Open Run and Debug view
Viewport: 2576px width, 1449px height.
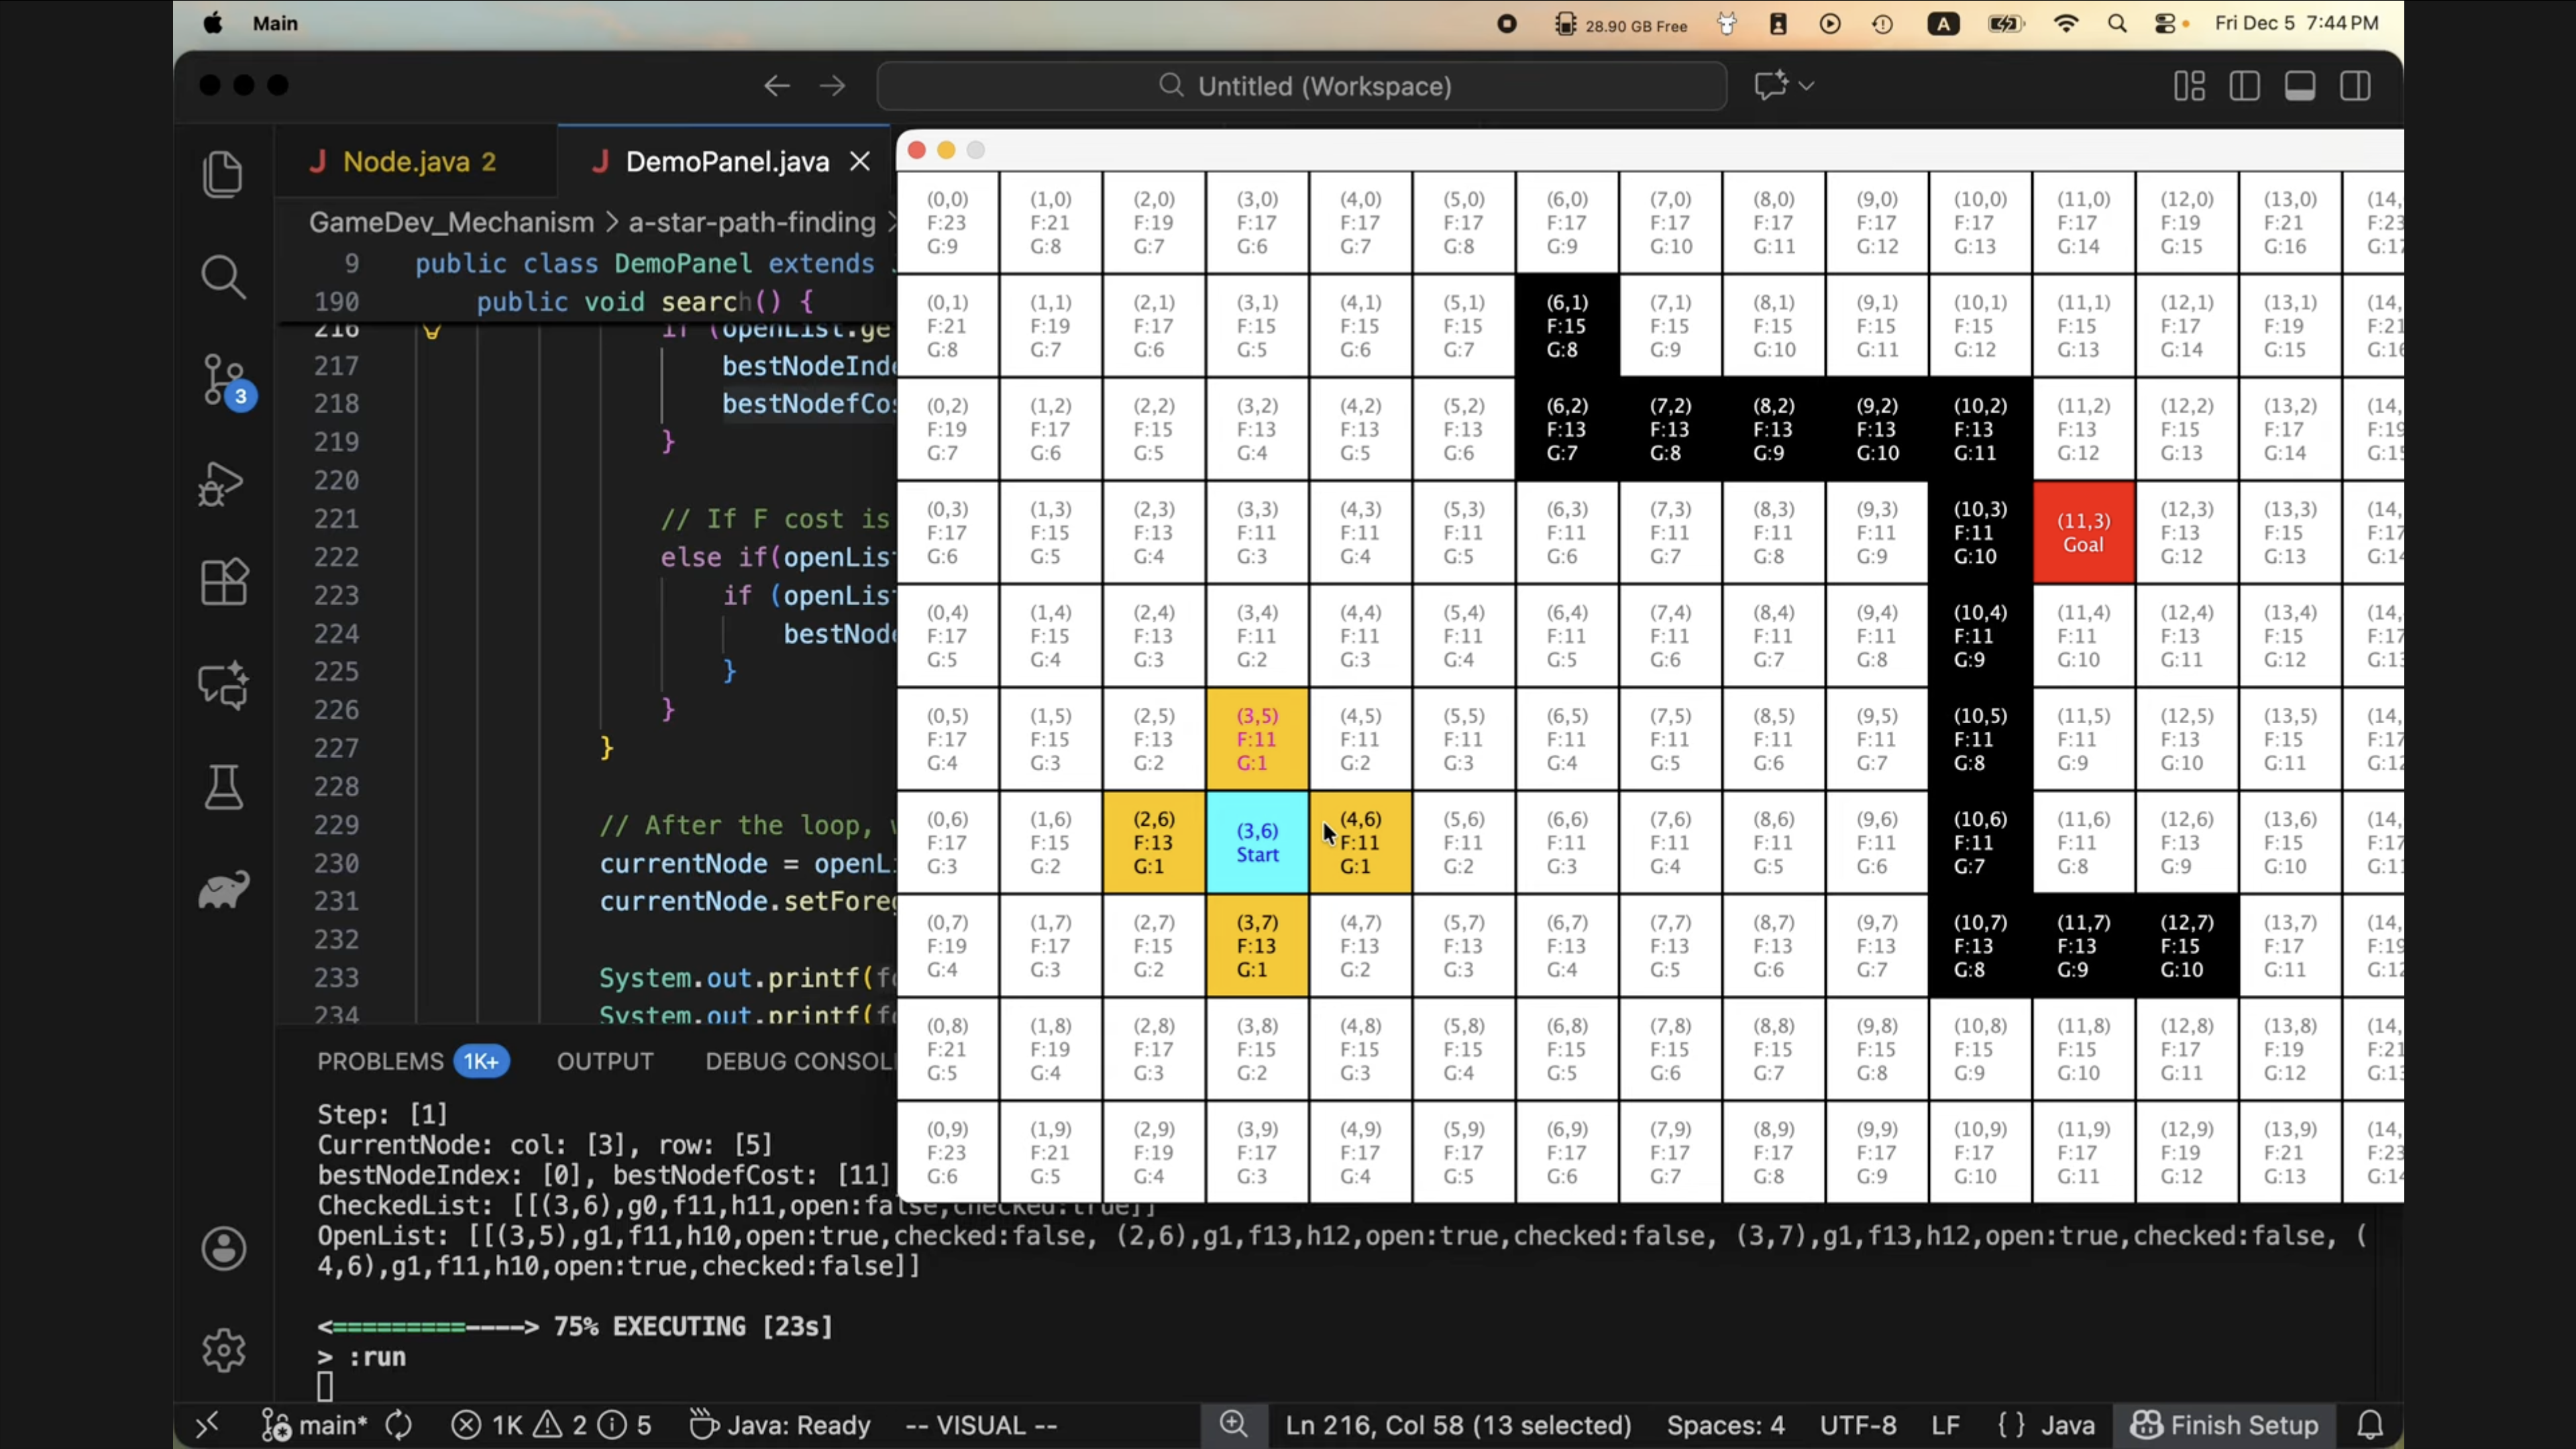pyautogui.click(x=222, y=484)
